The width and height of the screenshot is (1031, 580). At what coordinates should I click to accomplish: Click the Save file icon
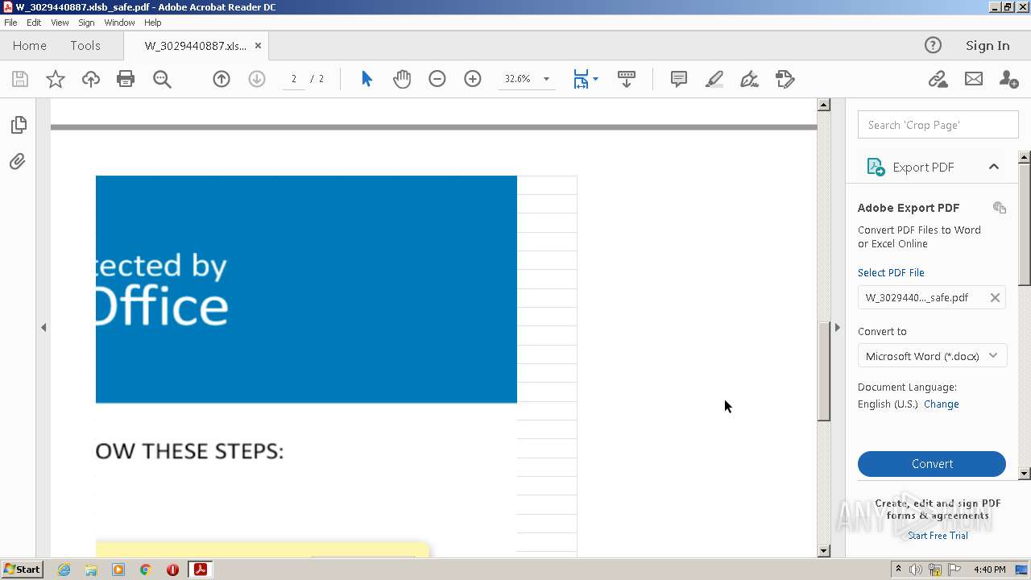point(20,79)
